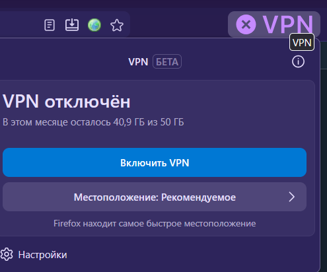
Task: Click the remaining 40,9 ГБ из 50 ГБ text
Action: (149, 122)
